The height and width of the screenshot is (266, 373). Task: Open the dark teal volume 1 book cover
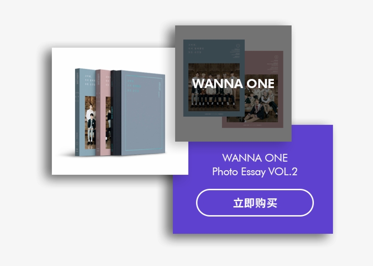tap(214, 78)
